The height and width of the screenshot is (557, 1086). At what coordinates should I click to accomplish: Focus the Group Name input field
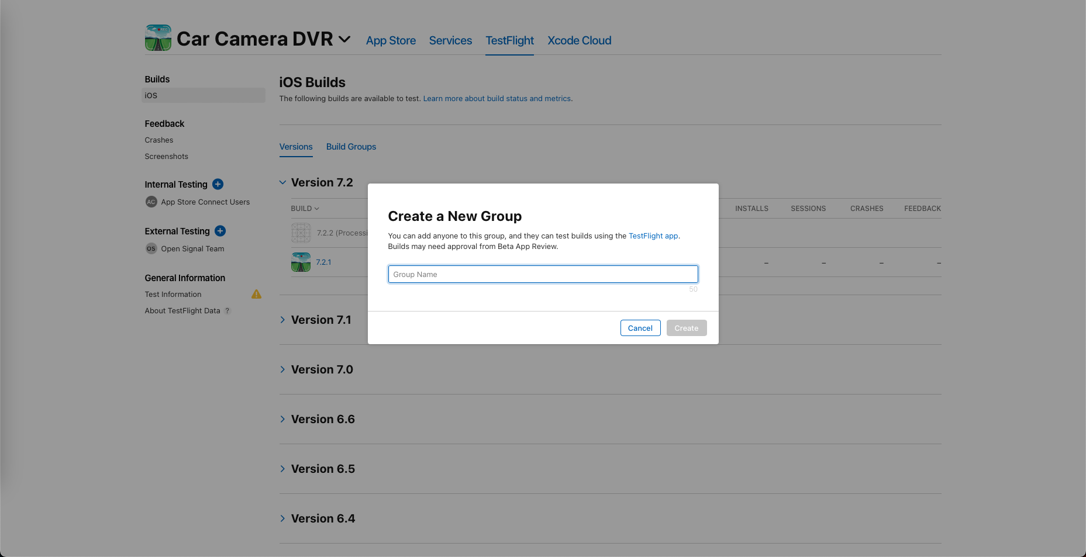coord(543,274)
